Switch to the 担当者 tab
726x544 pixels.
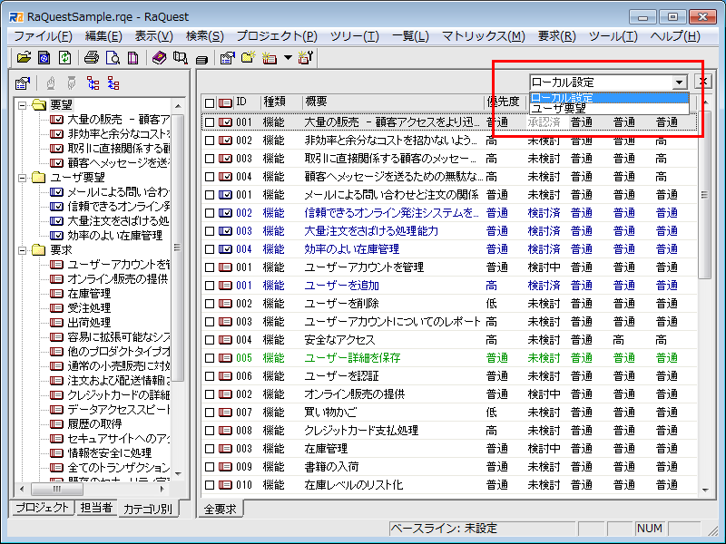coord(96,508)
